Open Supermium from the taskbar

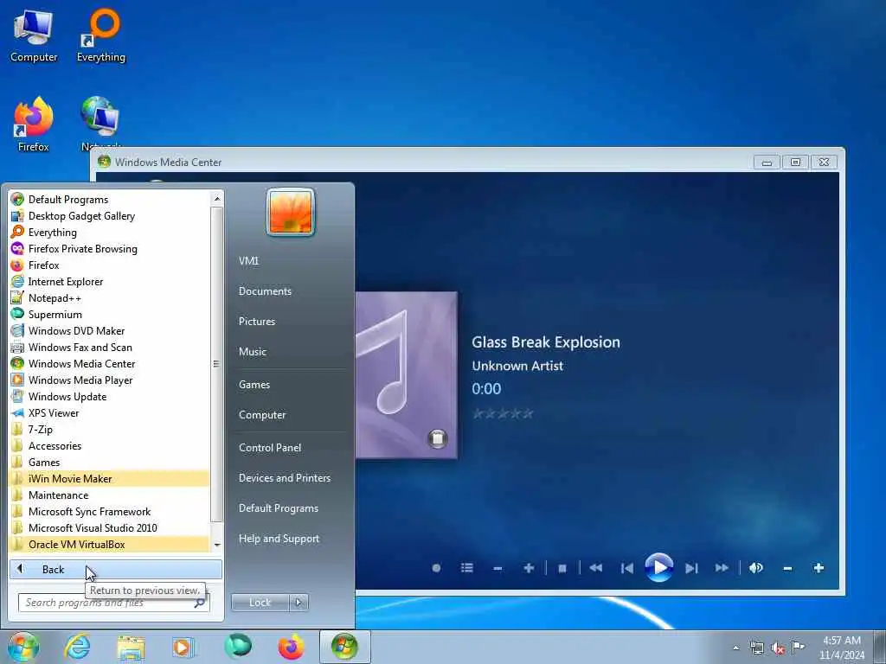239,647
